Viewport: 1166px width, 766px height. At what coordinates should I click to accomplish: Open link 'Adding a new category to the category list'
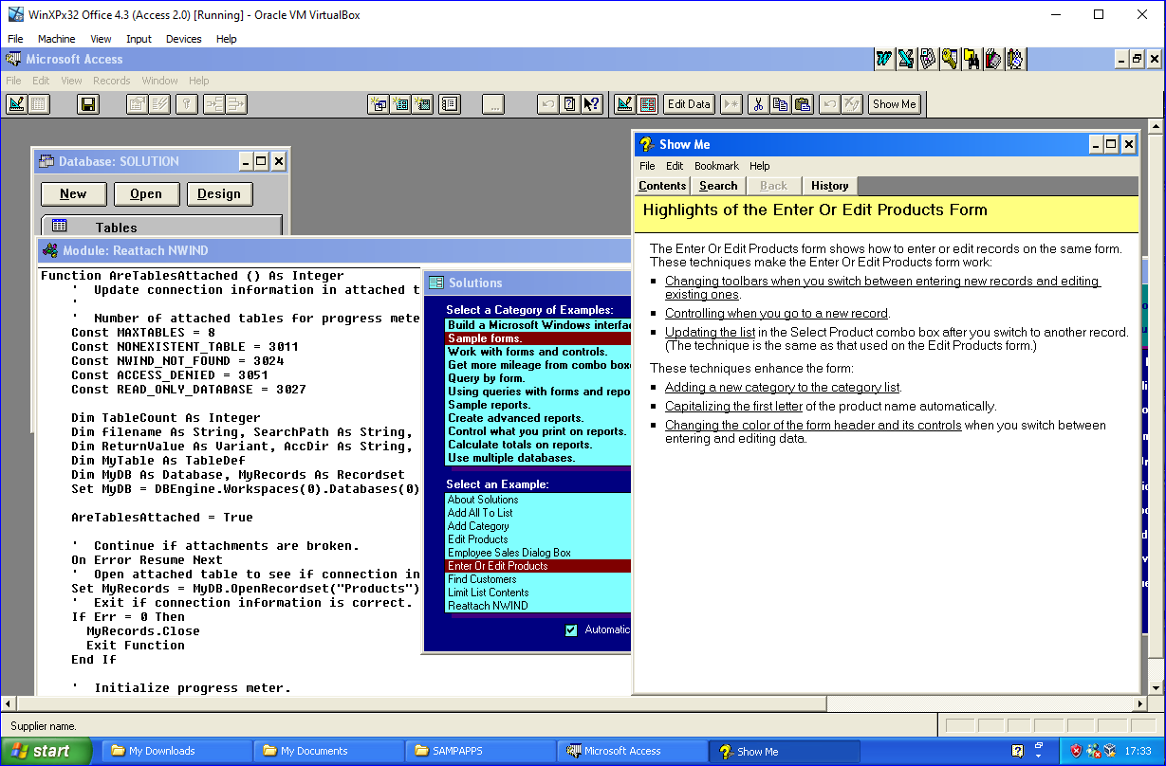[783, 387]
